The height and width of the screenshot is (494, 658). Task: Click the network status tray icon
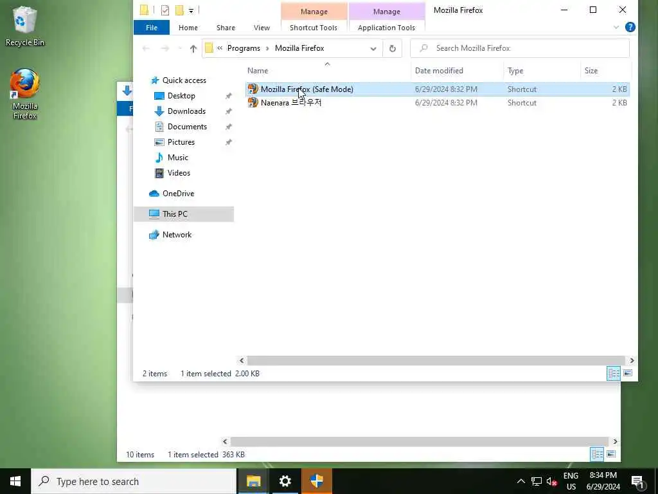(x=537, y=481)
